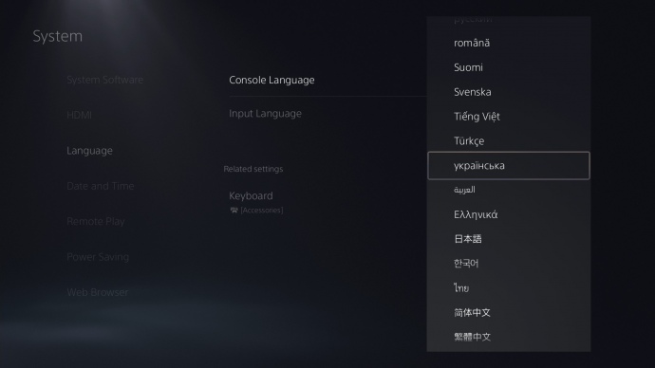The image size is (655, 368).
Task: Choose română from language list
Action: point(509,43)
